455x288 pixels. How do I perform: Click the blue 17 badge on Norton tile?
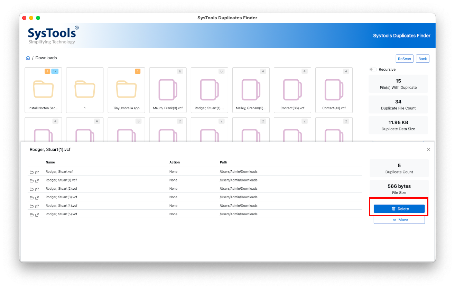pos(55,71)
